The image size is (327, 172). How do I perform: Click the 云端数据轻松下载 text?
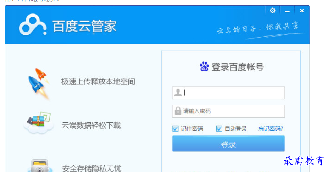91,125
